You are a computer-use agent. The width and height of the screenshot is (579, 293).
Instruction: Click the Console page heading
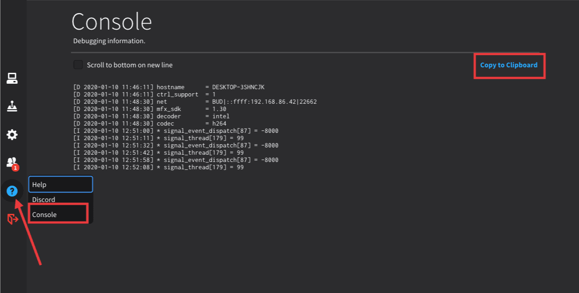click(x=112, y=21)
